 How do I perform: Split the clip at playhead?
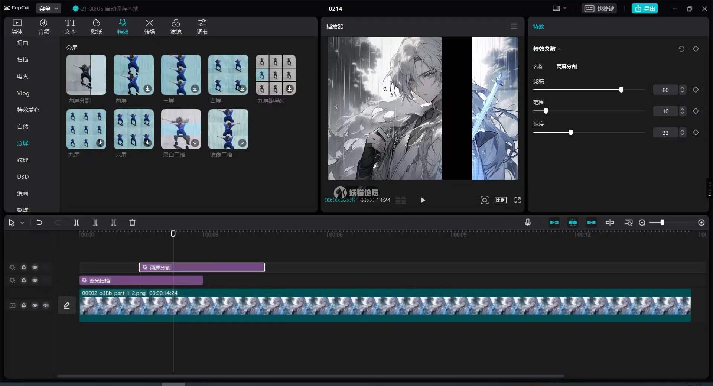pos(76,223)
